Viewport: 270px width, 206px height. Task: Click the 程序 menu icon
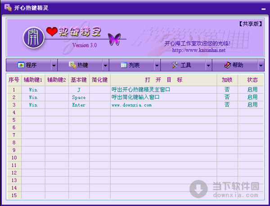coord(21,65)
